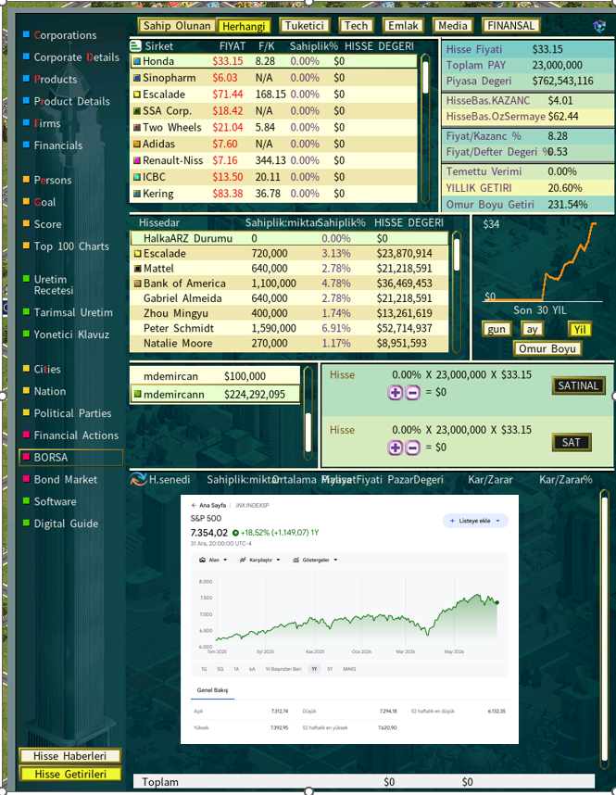The image size is (616, 795).
Task: Click the Kering company icon
Action: click(x=137, y=194)
